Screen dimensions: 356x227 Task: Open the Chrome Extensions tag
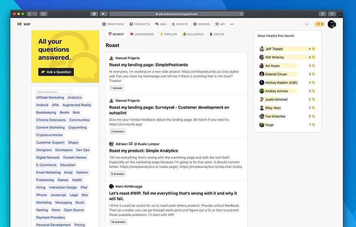[51, 120]
